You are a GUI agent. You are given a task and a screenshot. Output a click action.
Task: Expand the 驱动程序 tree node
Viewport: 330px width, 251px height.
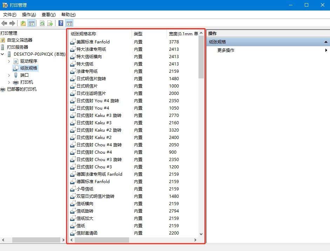pos(9,61)
